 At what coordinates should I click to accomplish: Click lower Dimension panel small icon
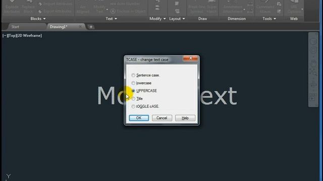250,12
